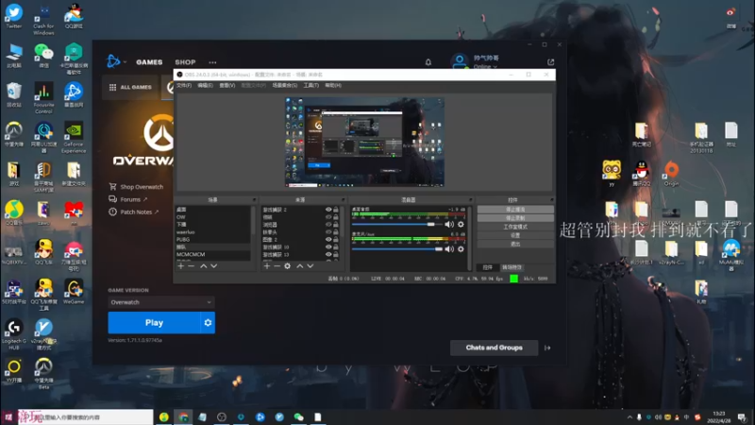Image resolution: width=755 pixels, height=425 pixels.
Task: Open the OBS 帮助(H) menu
Action: [333, 85]
